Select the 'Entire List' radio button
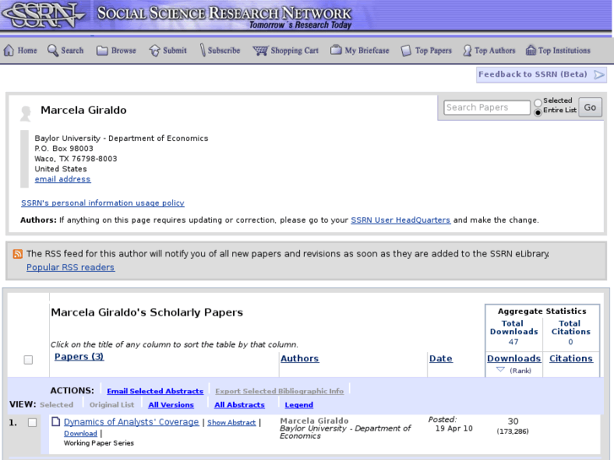 [538, 112]
